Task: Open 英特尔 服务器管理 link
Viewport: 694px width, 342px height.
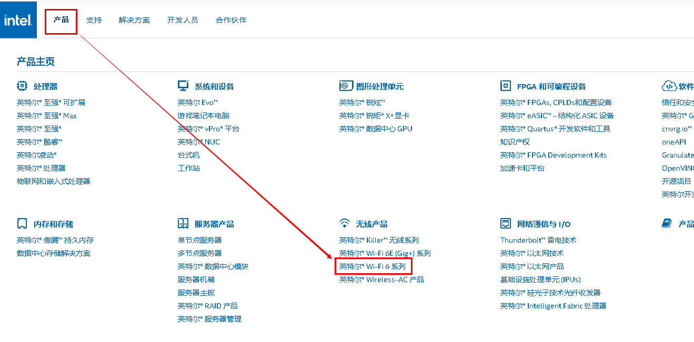Action: pyautogui.click(x=210, y=319)
